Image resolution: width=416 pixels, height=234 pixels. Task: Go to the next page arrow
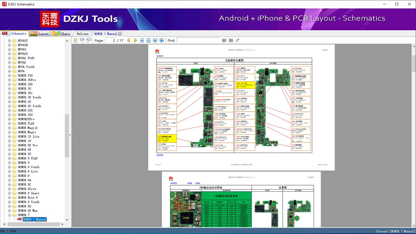point(135,40)
